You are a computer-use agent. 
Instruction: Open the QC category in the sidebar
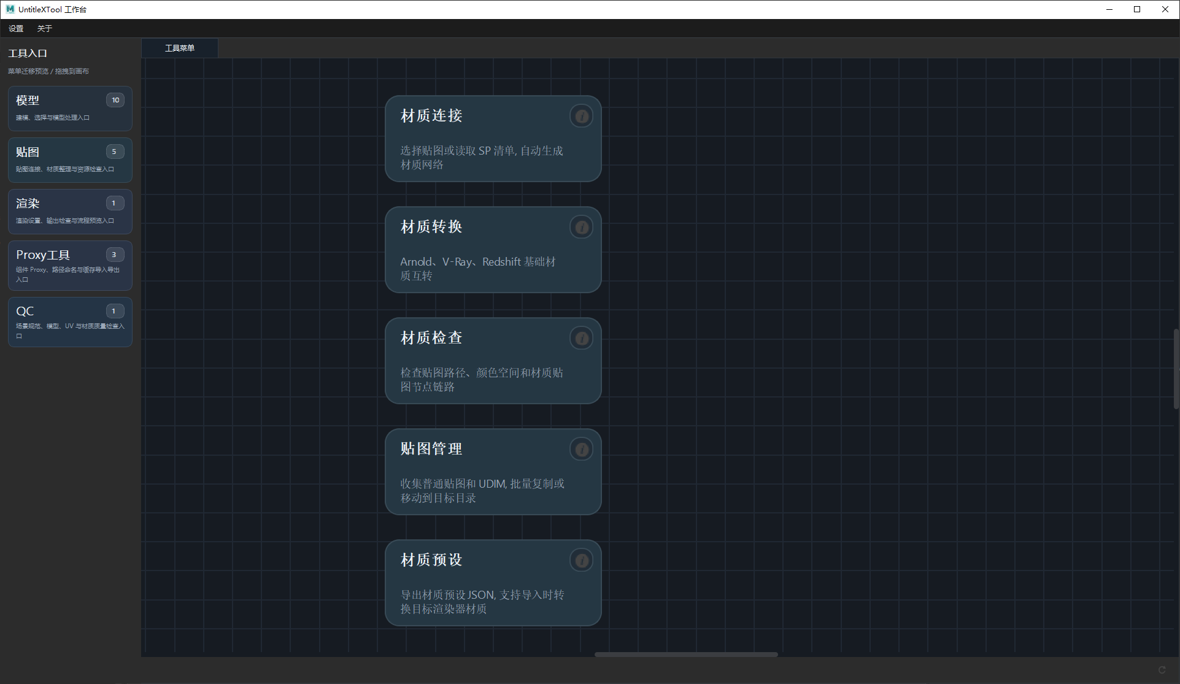70,321
